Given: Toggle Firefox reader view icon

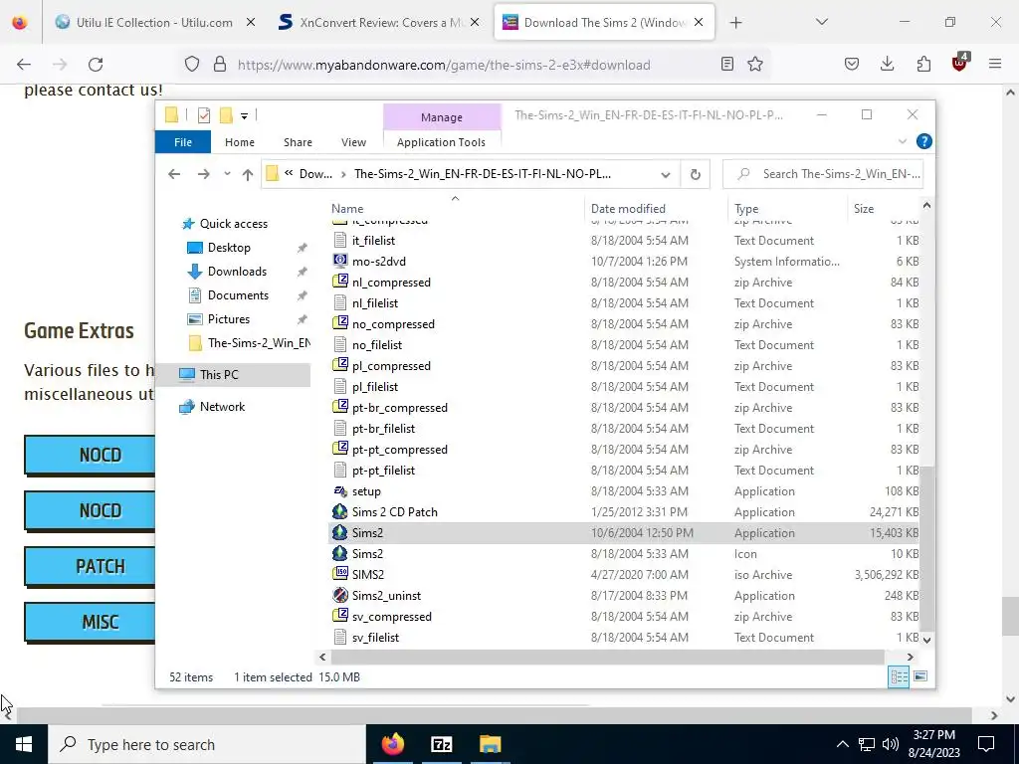Looking at the screenshot, I should point(727,64).
